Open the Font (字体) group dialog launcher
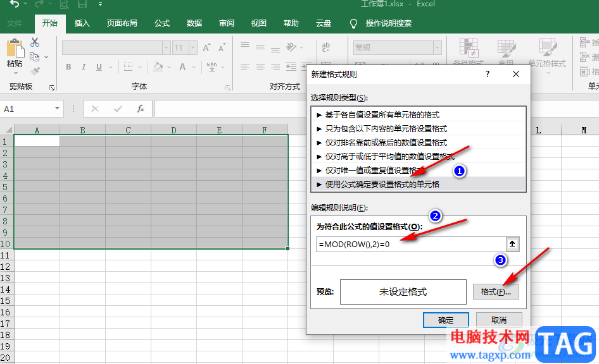Viewport: 599px width, 364px height. click(228, 88)
